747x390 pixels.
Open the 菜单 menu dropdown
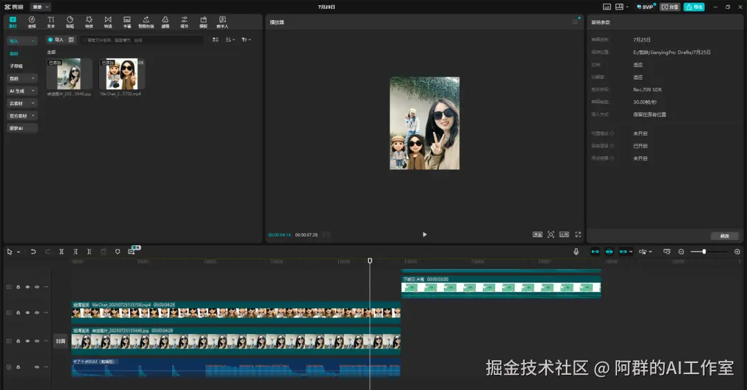tap(41, 7)
